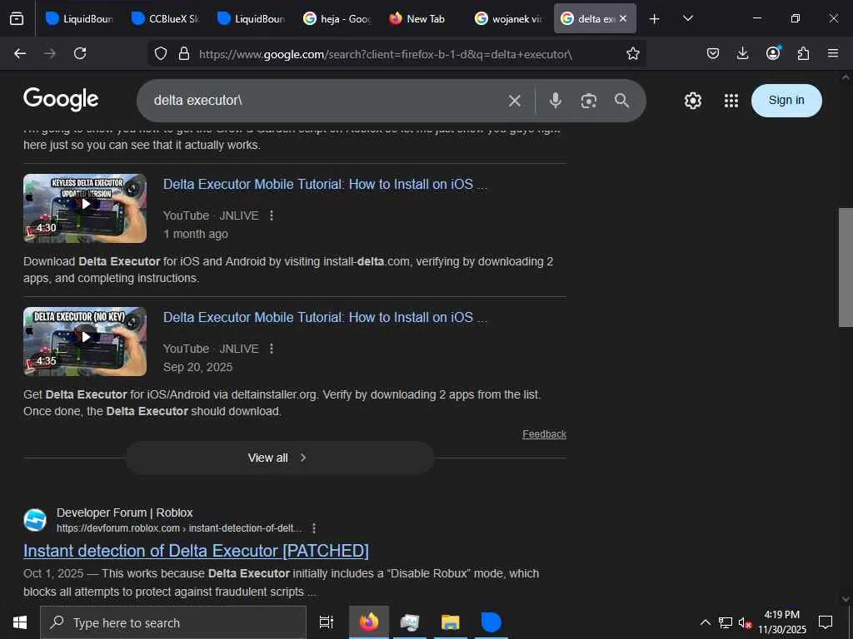
Task: Play Delta Executor No Key video thumbnail
Action: point(85,341)
